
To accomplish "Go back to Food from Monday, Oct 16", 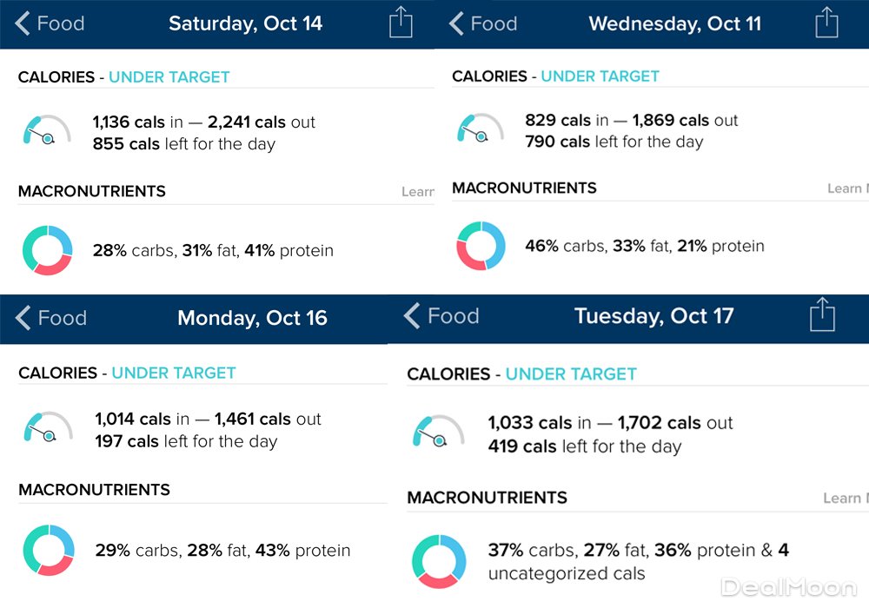I will click(52, 318).
